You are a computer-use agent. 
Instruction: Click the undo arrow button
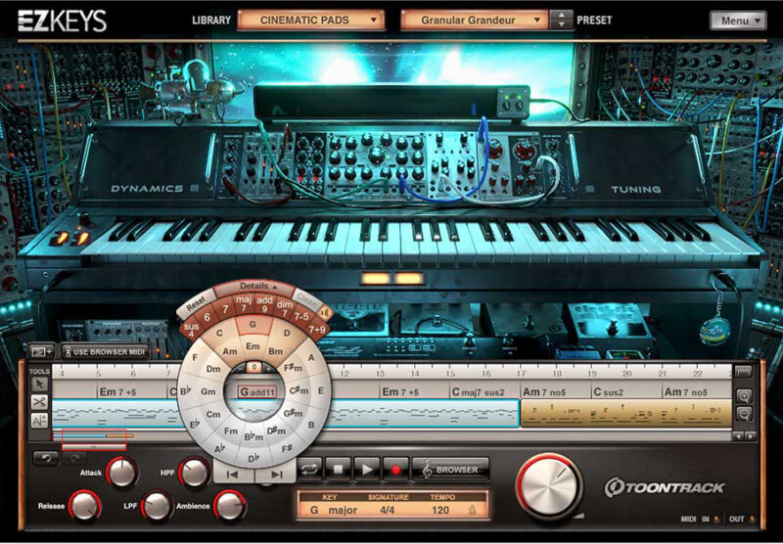click(45, 458)
